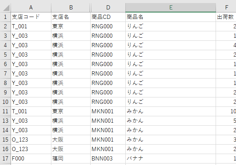Select the column B header
Screen dimensions: 236x165
pyautogui.click(x=71, y=7)
